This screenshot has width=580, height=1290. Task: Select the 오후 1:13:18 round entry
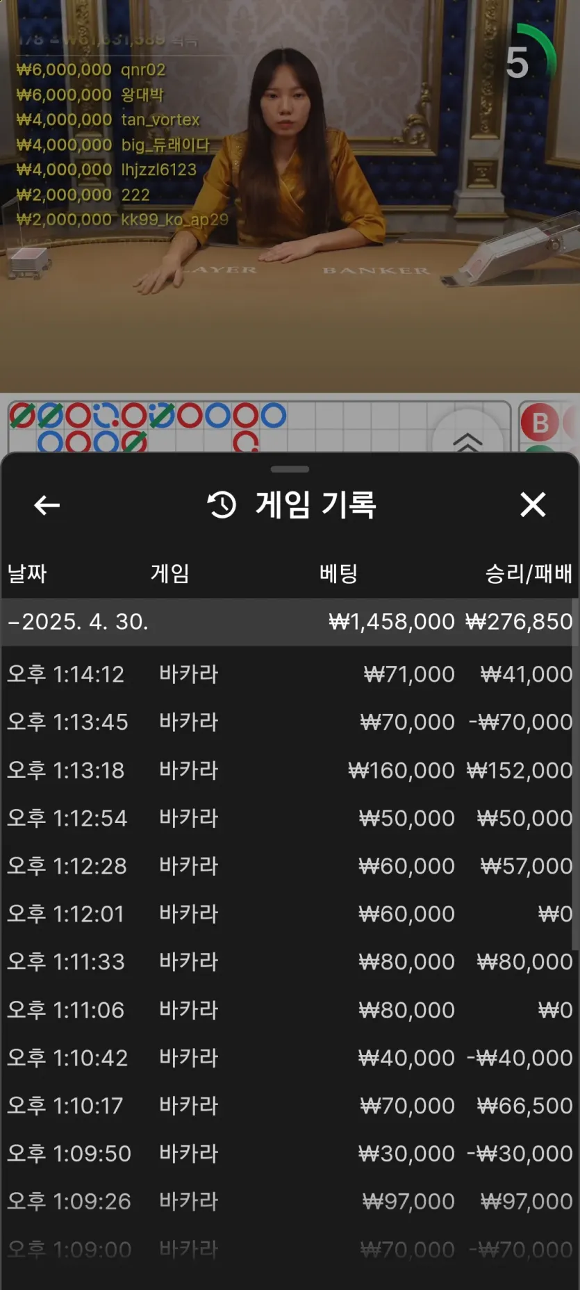coord(290,770)
